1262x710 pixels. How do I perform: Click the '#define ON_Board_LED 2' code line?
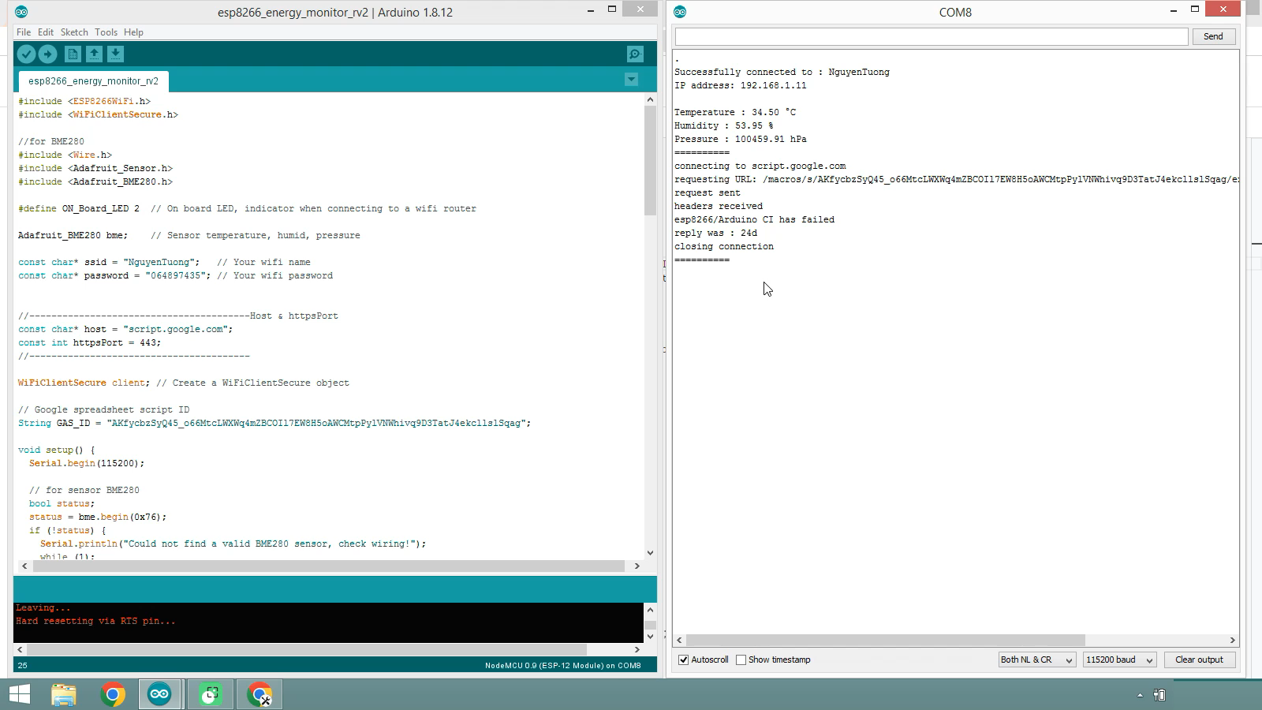point(247,208)
